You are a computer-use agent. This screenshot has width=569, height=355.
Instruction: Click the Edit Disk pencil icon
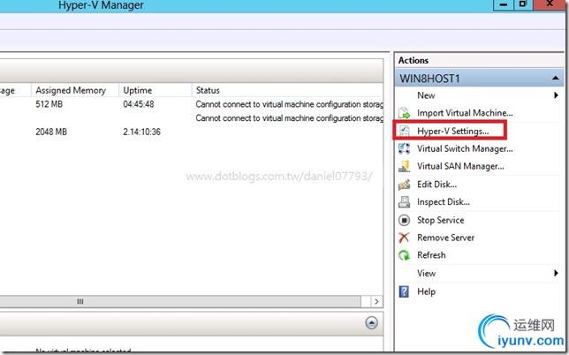[405, 185]
